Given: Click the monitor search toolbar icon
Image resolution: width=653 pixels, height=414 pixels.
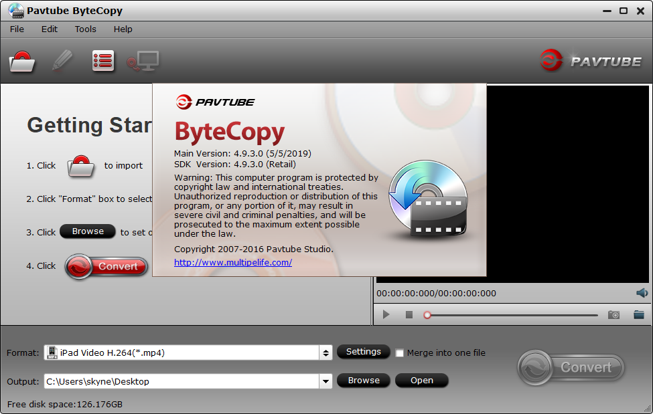Looking at the screenshot, I should (x=143, y=61).
